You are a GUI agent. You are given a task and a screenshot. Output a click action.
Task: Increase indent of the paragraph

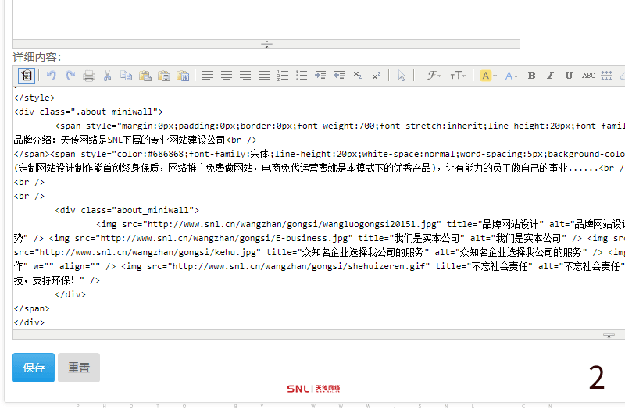point(320,75)
